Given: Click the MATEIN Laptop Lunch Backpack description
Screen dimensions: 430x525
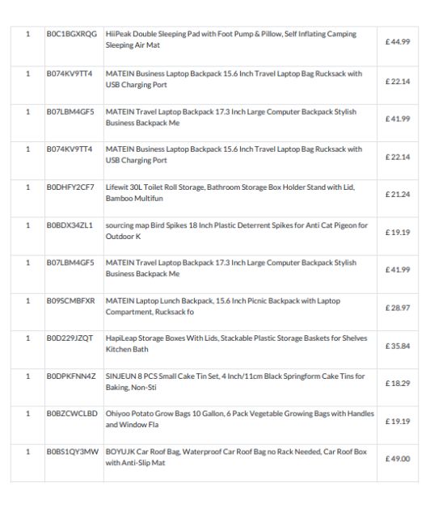Looking at the screenshot, I should coord(223,306).
